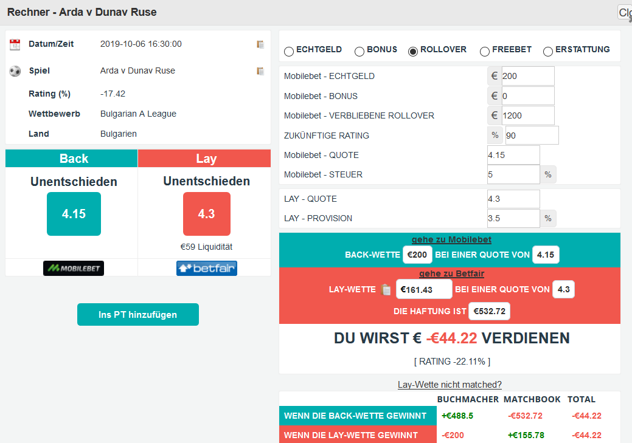Click the calendar icon next to Datum/Zeit

tap(15, 44)
